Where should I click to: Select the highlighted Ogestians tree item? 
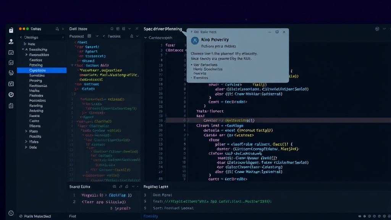point(42,70)
